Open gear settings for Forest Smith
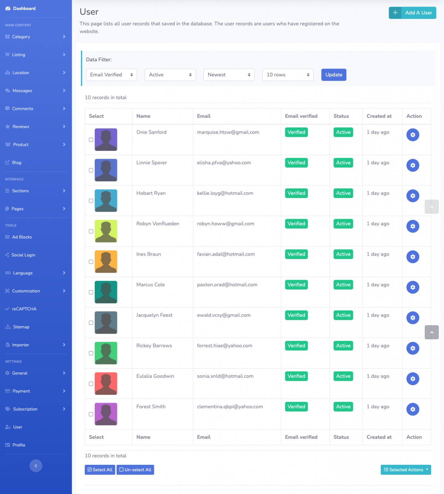444x494 pixels. [x=413, y=409]
